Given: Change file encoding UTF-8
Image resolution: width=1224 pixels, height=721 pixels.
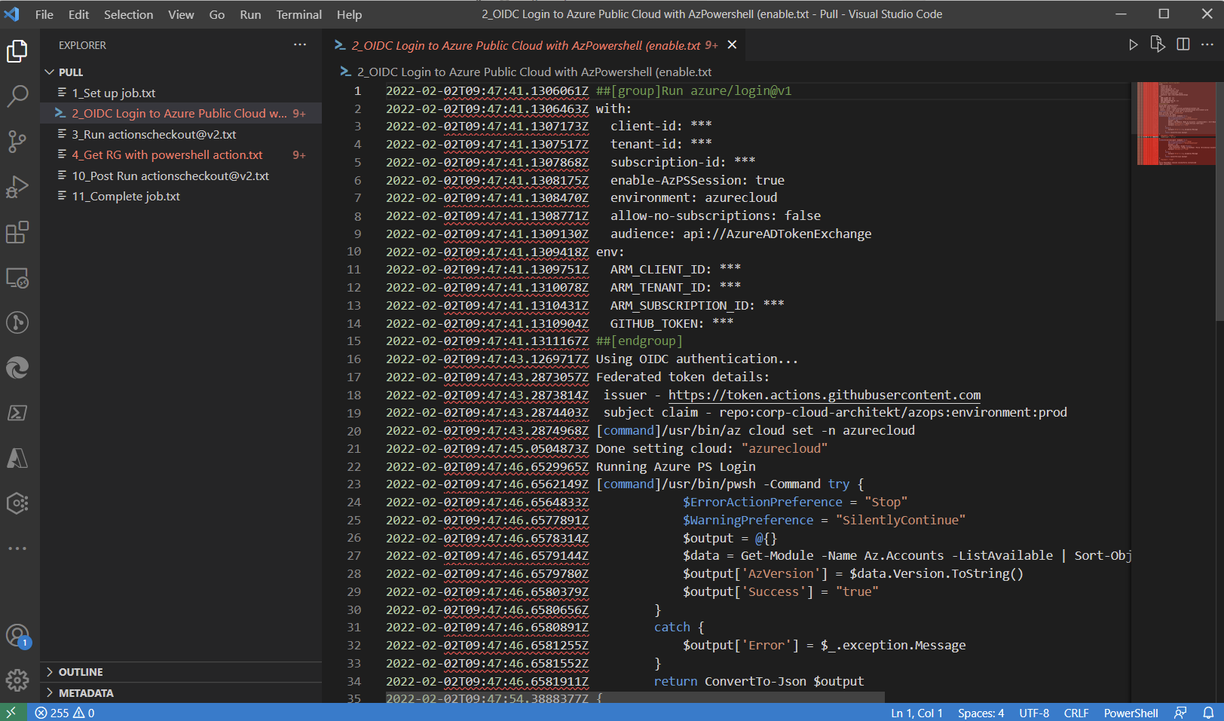Looking at the screenshot, I should click(x=1034, y=713).
